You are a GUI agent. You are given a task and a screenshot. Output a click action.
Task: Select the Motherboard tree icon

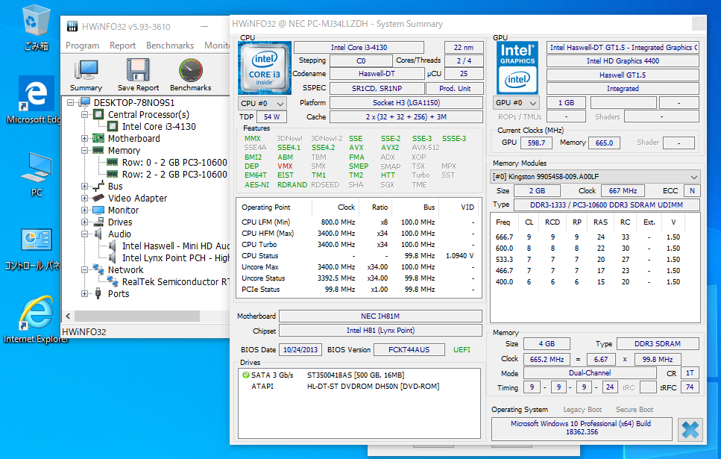click(98, 138)
